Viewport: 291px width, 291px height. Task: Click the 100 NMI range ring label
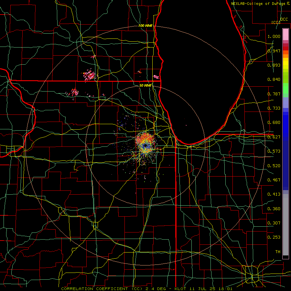(x=145, y=26)
